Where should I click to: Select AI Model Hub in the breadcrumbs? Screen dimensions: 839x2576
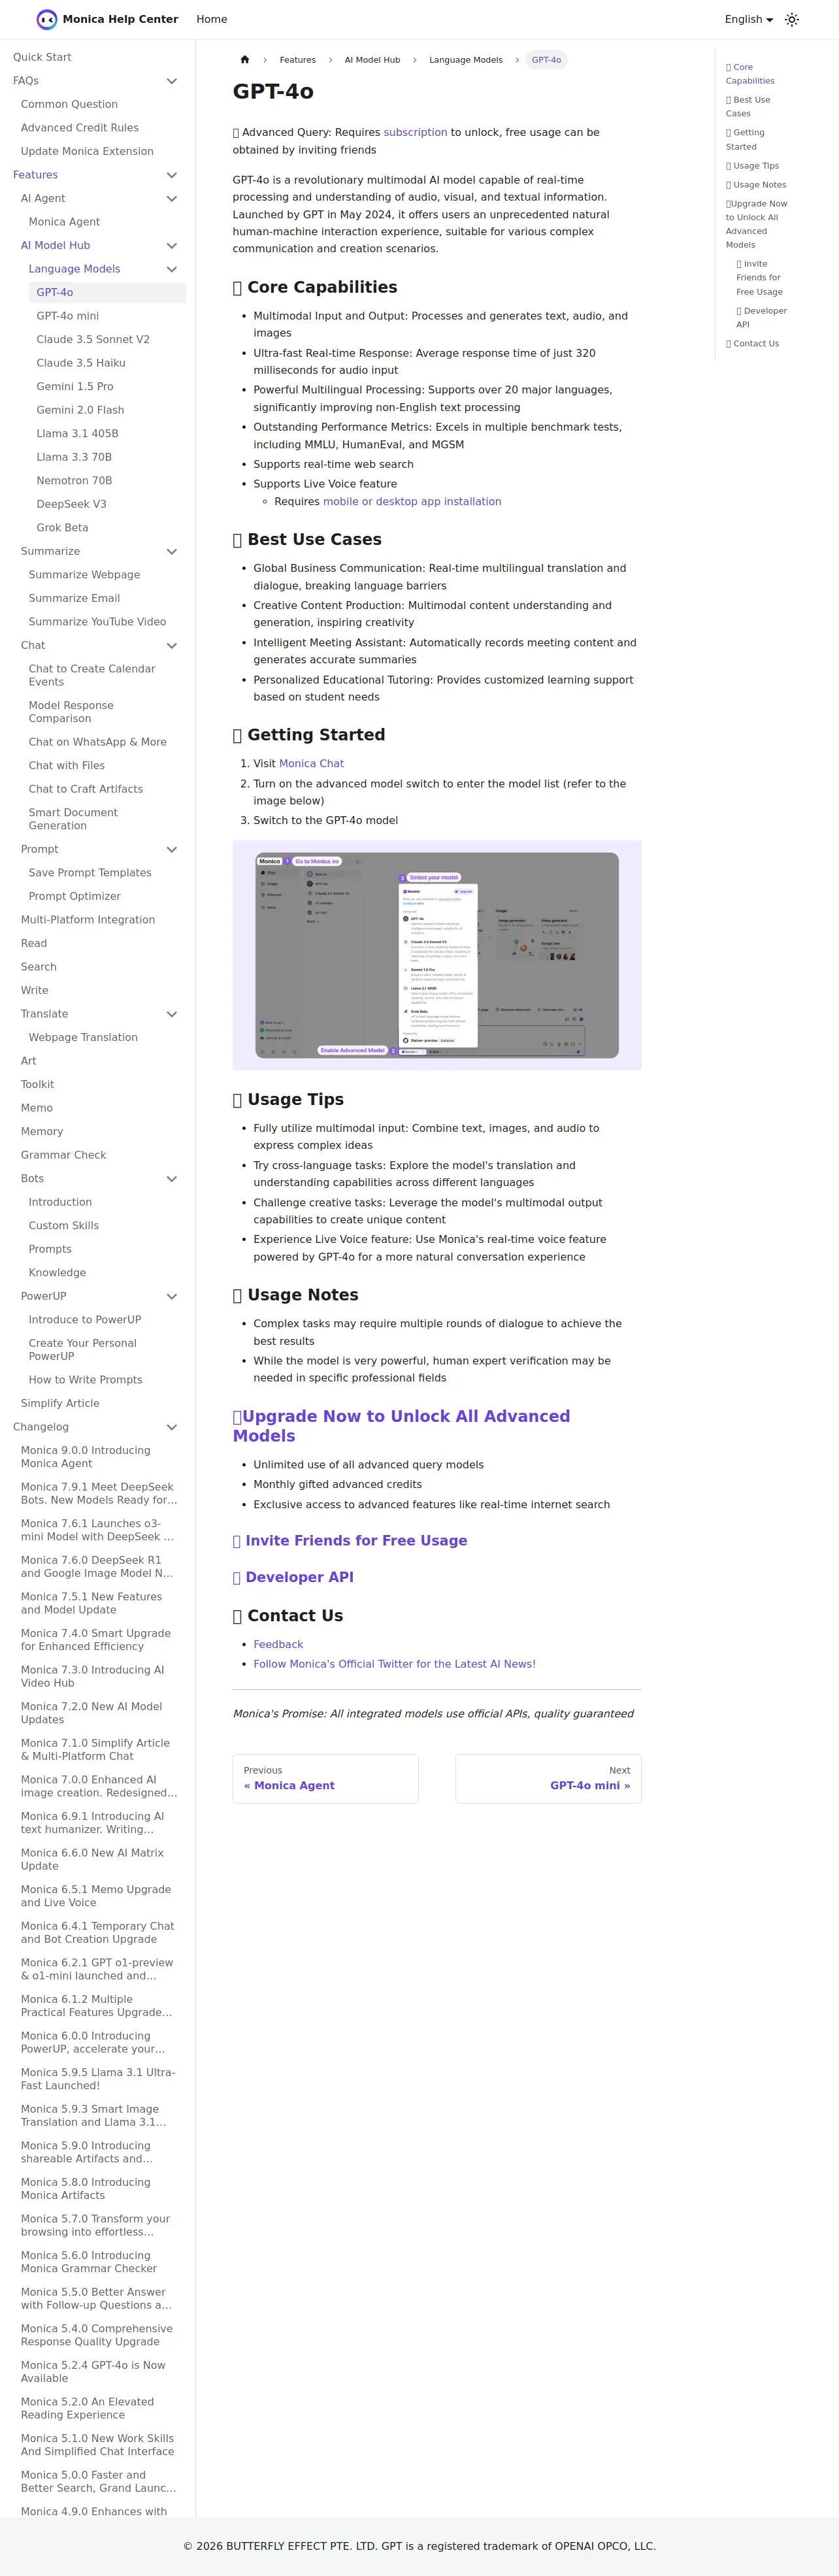pos(372,60)
